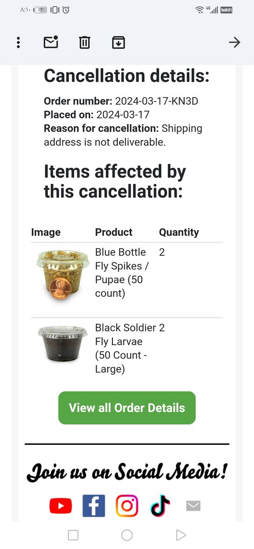254x549 pixels.
Task: Tap the Android back triangle button
Action: coord(181,535)
